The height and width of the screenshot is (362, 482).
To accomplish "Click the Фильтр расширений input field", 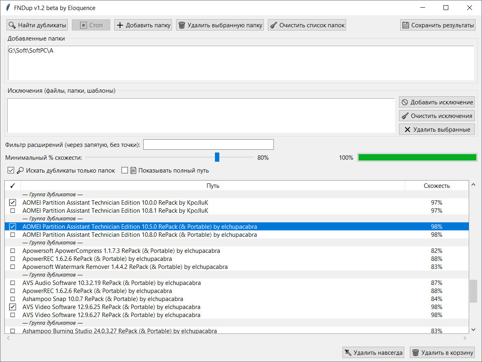I will [209, 144].
